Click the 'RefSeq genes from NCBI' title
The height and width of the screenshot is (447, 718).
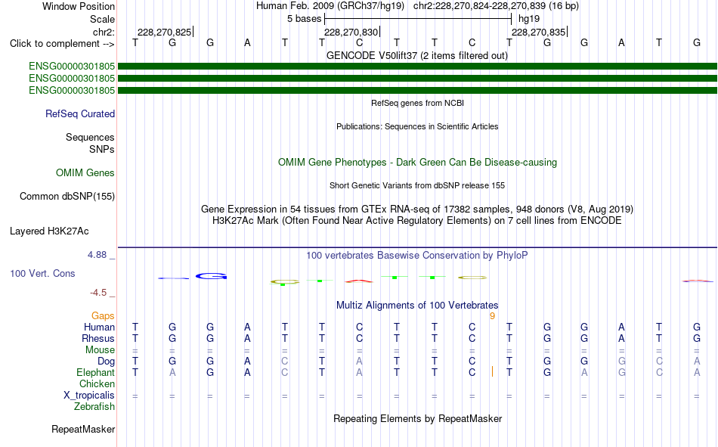418,103
